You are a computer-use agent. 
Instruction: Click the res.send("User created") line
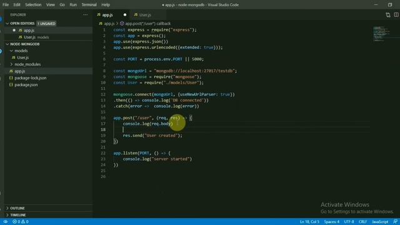(152, 136)
